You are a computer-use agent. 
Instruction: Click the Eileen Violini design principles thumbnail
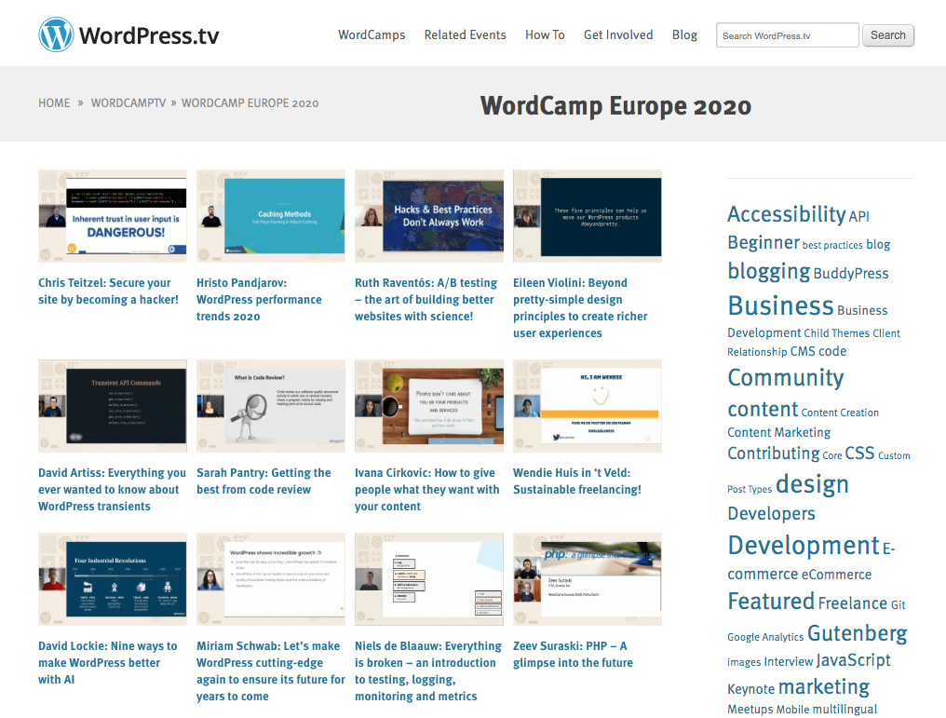[x=587, y=215]
